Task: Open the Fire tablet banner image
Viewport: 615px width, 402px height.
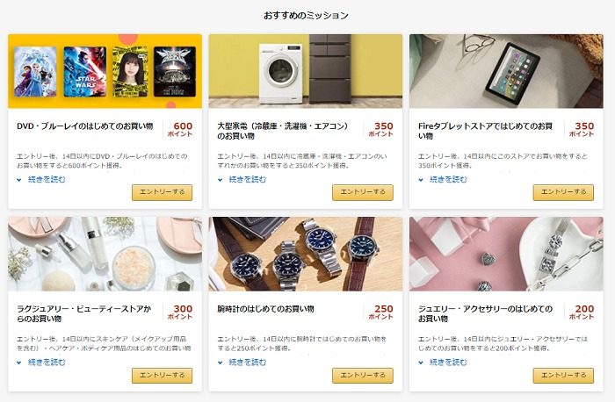Action: (506, 71)
